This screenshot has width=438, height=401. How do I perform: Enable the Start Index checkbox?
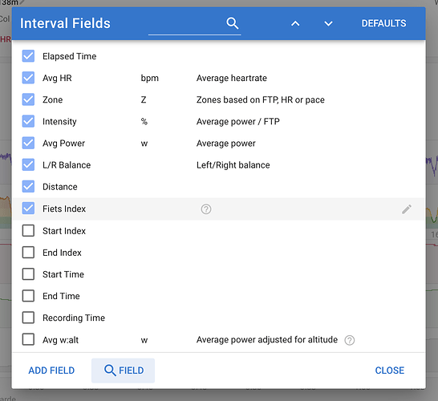point(28,231)
